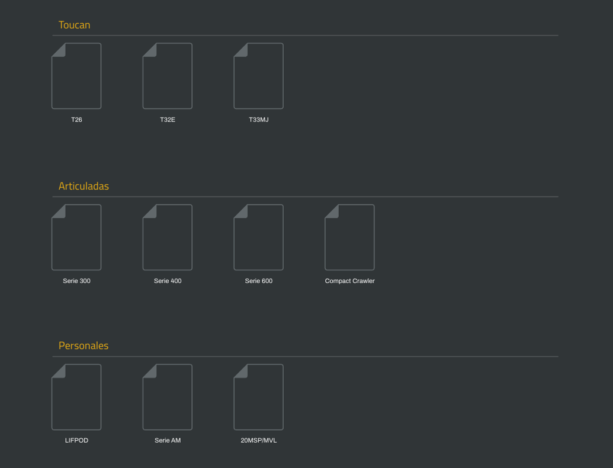The image size is (613, 468).
Task: Click the 20MSP/MVL label text
Action: tap(258, 440)
